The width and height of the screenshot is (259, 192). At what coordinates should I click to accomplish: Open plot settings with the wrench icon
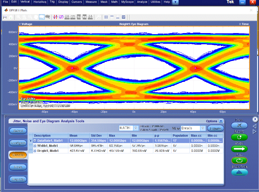tap(98, 17)
